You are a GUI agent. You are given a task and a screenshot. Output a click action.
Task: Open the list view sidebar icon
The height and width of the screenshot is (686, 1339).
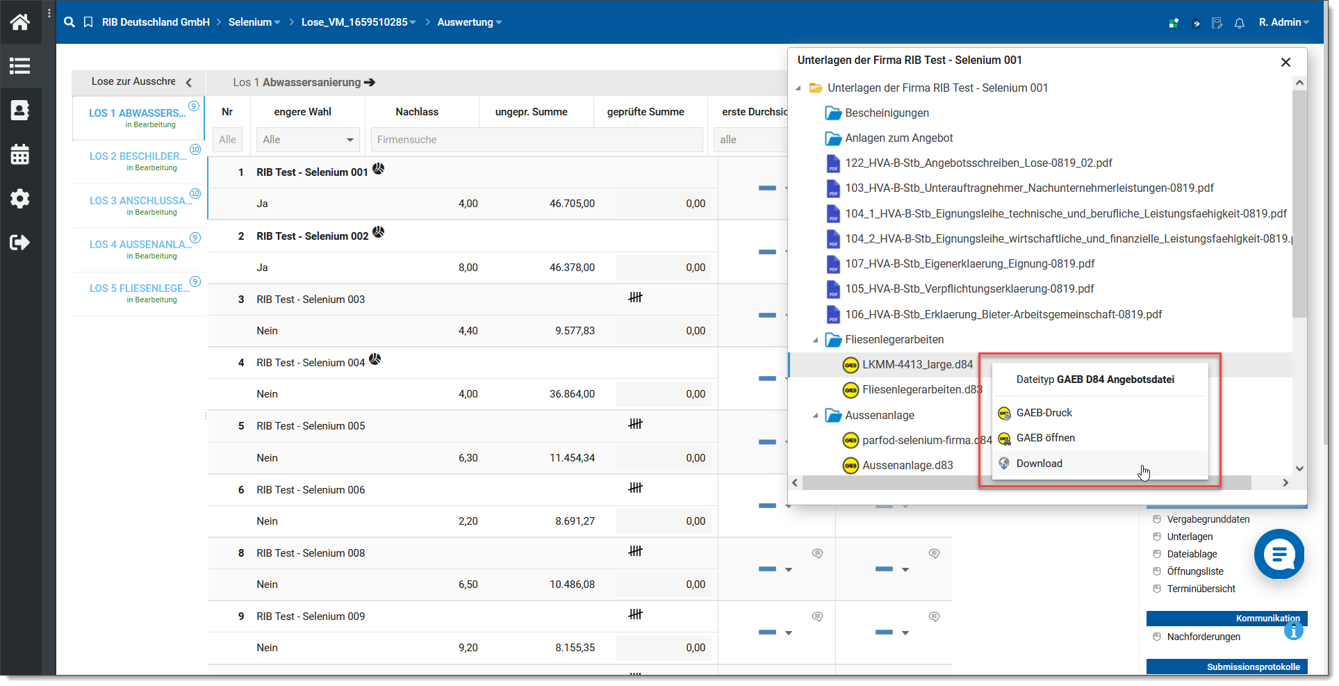click(19, 66)
